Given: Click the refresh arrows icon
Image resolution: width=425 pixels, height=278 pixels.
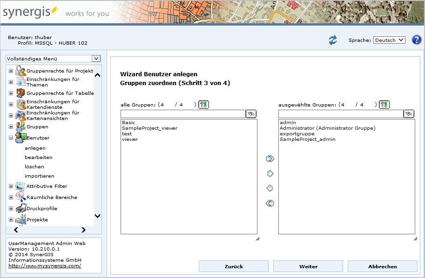Looking at the screenshot, I should click(332, 40).
